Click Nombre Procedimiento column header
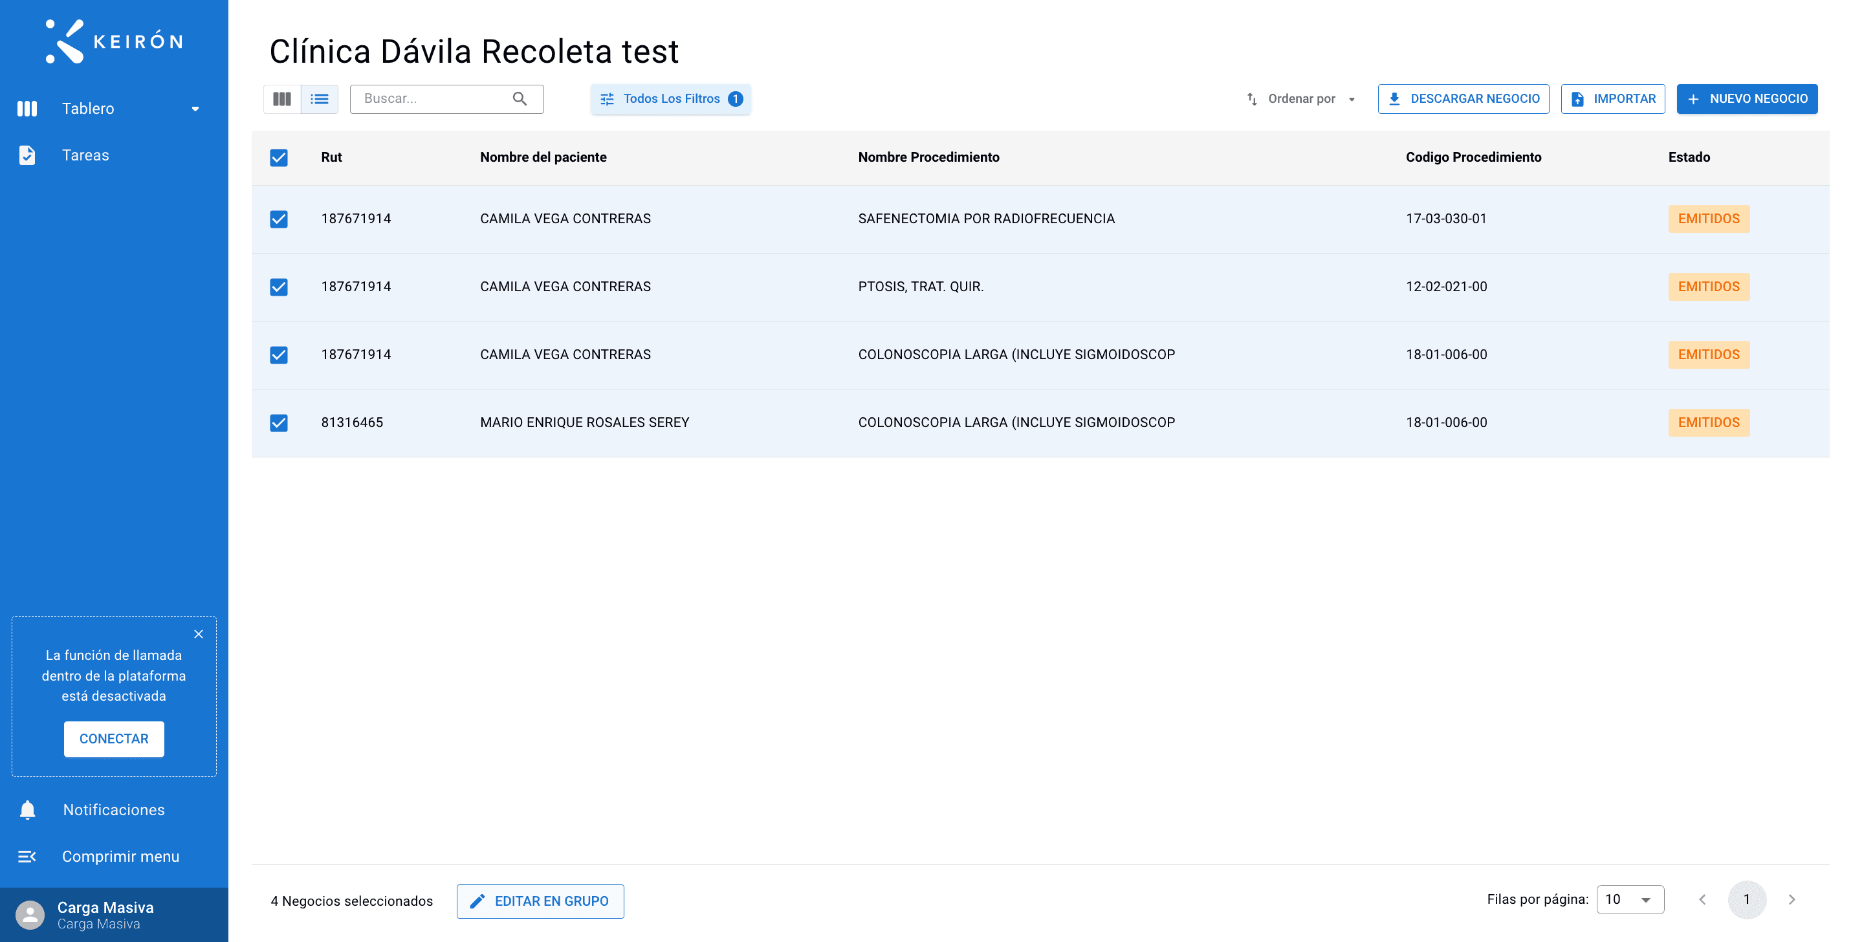 [x=928, y=157]
